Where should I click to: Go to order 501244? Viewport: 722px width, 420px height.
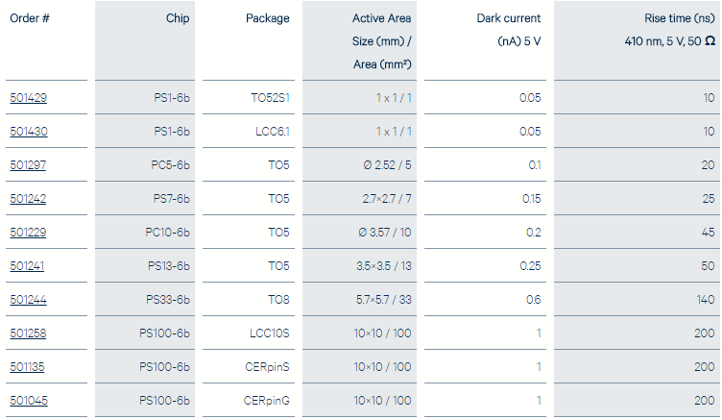point(27,300)
